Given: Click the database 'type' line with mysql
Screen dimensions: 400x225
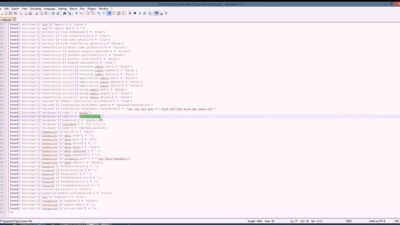Looking at the screenshot, I should pos(51,112).
